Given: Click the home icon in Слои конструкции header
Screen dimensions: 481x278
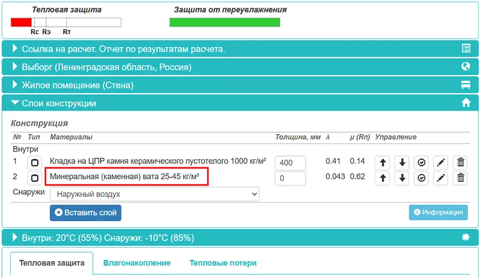Looking at the screenshot, I should coord(466,103).
